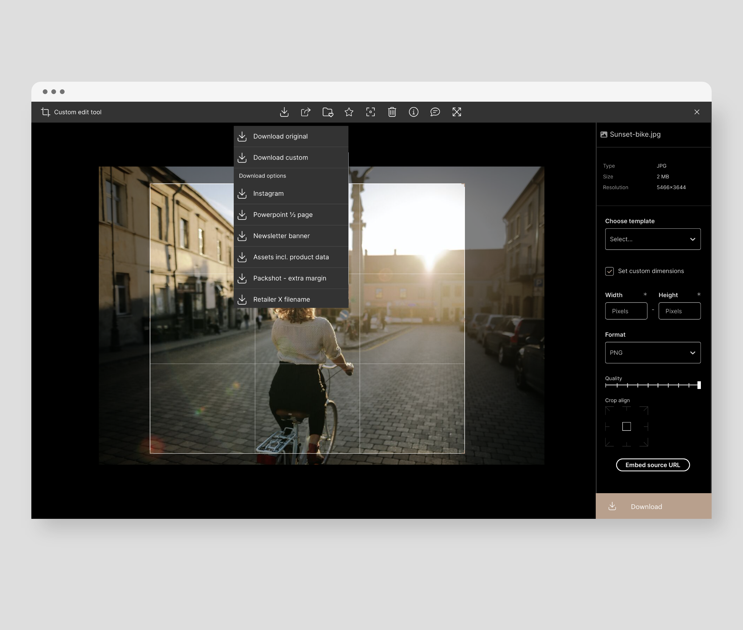Uncheck the Set custom dimensions checkbox
The height and width of the screenshot is (630, 743).
point(609,271)
